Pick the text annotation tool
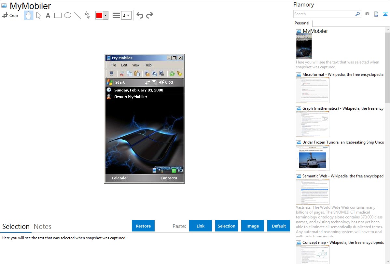Image resolution: width=390 pixels, height=264 pixels. click(x=48, y=15)
